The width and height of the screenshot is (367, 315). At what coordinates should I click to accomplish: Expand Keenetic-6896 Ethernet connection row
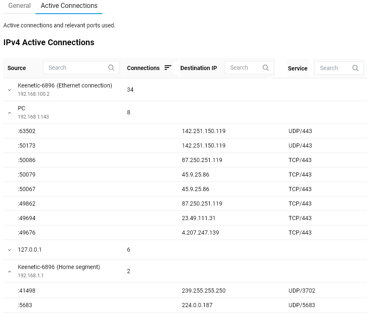pyautogui.click(x=10, y=90)
